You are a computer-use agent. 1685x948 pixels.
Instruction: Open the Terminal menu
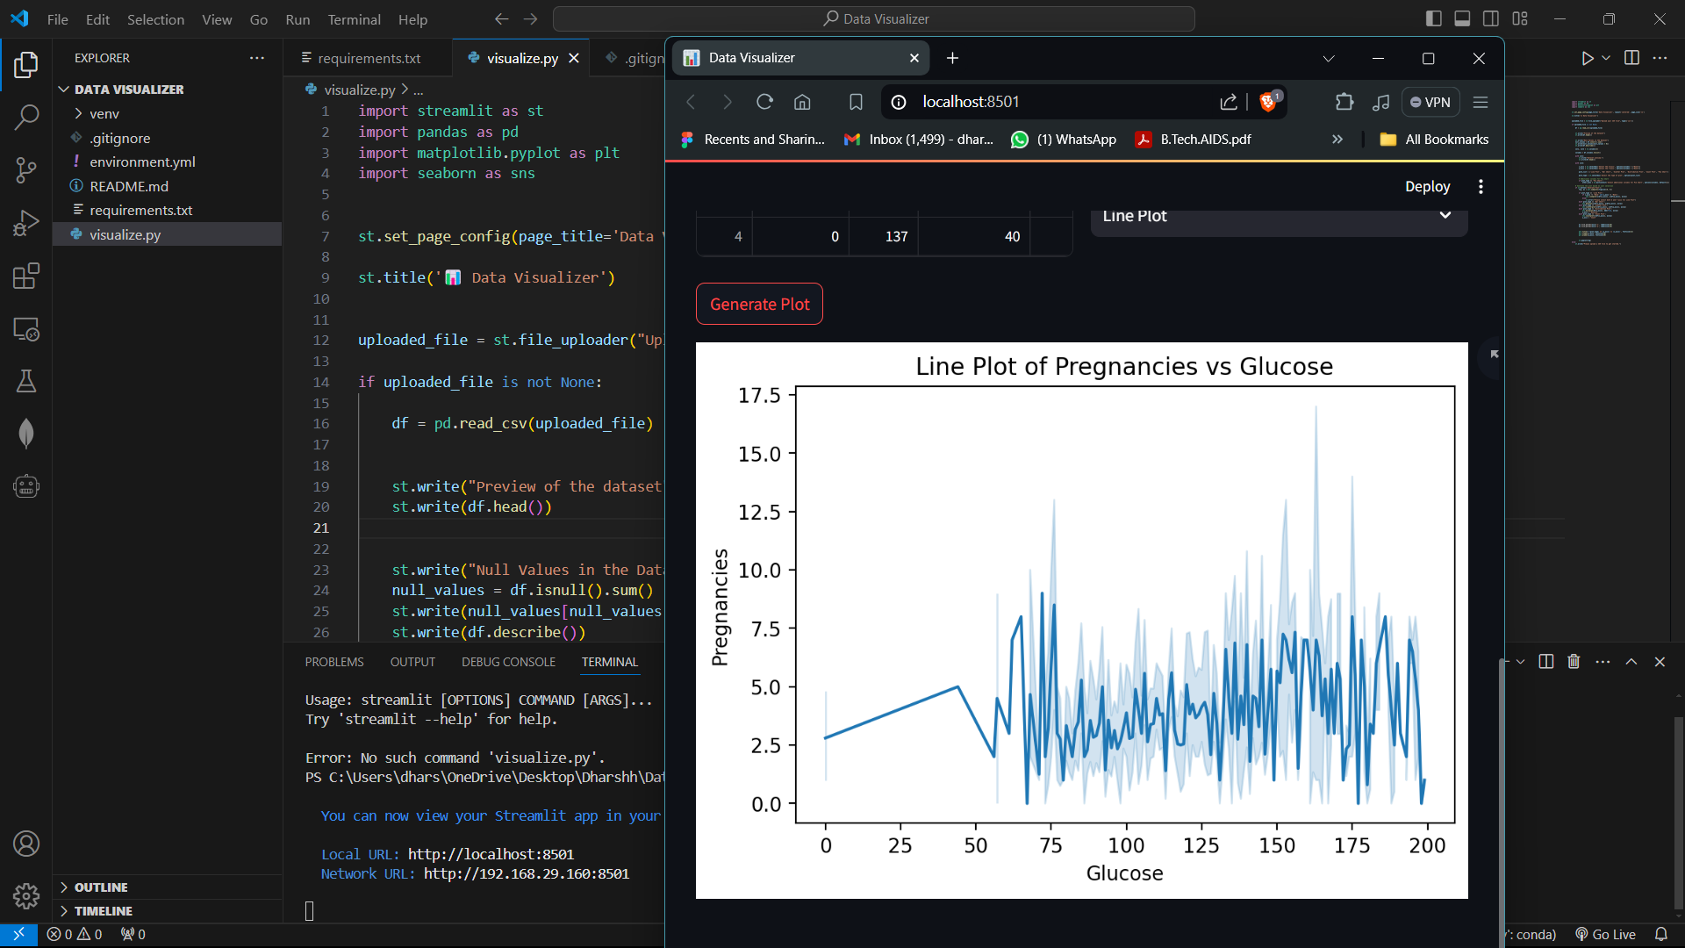coord(354,19)
